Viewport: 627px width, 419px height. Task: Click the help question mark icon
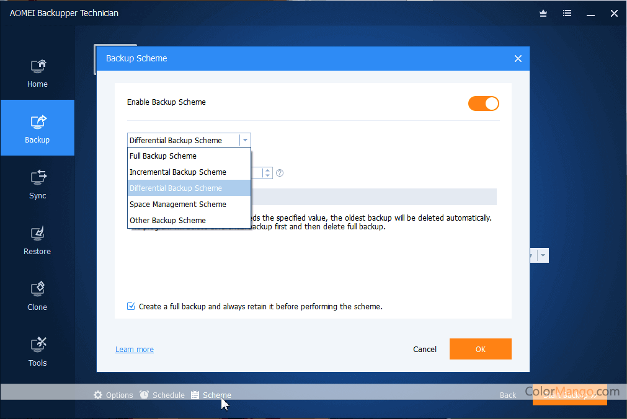pos(280,174)
